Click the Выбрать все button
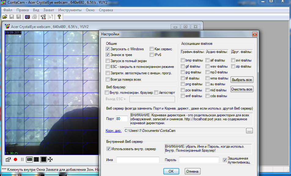291x176 pixels. coord(242,80)
